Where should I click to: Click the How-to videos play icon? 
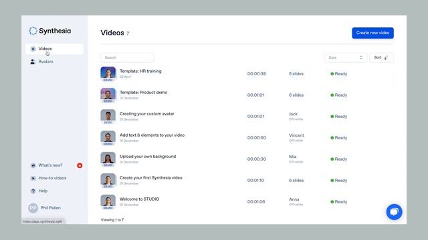tap(33, 178)
